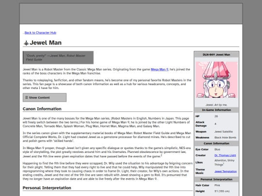Viewport: 262px width, 196px height.
Task: Click the "Oooh, pretty!" quote block
Action: [x=58, y=58]
